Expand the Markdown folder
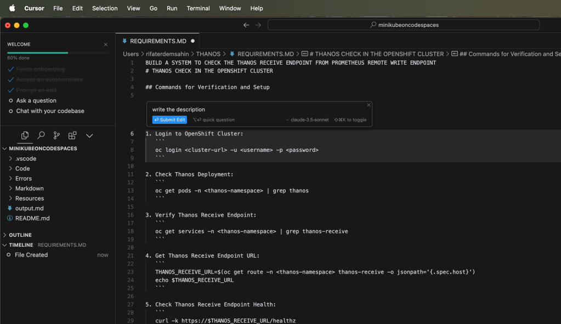561x324 pixels. tap(10, 189)
